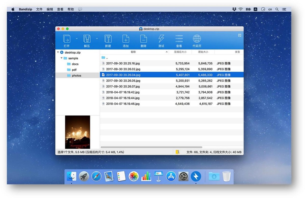The width and height of the screenshot is (305, 198).
Task: Open the 文件 menu
Action: pyautogui.click(x=39, y=9)
